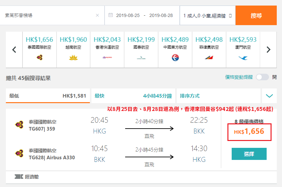Select return date 2019-08-28
The width and height of the screenshot is (282, 187).
(x=161, y=15)
